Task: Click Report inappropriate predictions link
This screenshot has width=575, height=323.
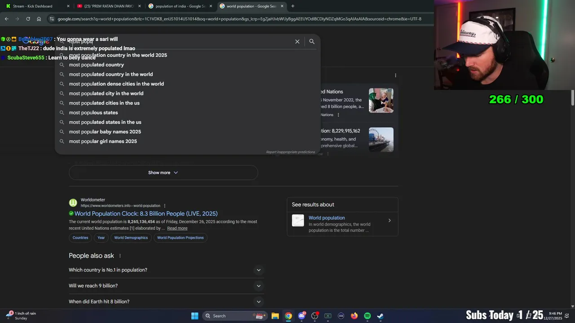Action: coord(291,152)
